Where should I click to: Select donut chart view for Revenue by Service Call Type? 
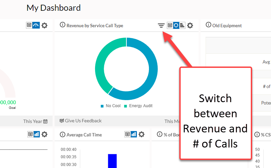coord(176,25)
